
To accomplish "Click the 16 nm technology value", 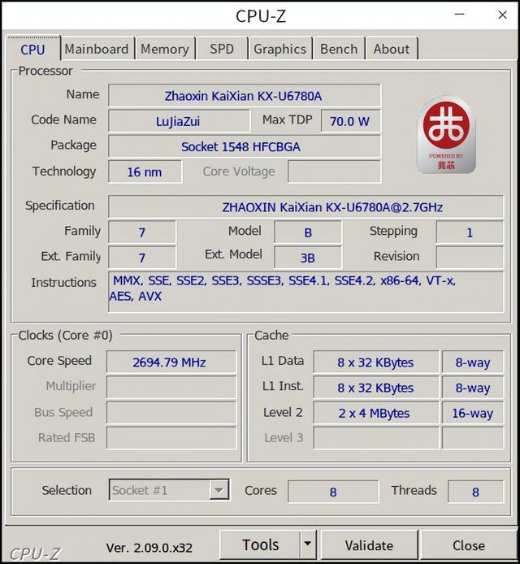I will [145, 171].
